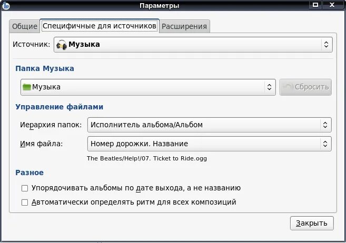
Task: Click the green folder icon beside Музыка
Action: (x=27, y=87)
